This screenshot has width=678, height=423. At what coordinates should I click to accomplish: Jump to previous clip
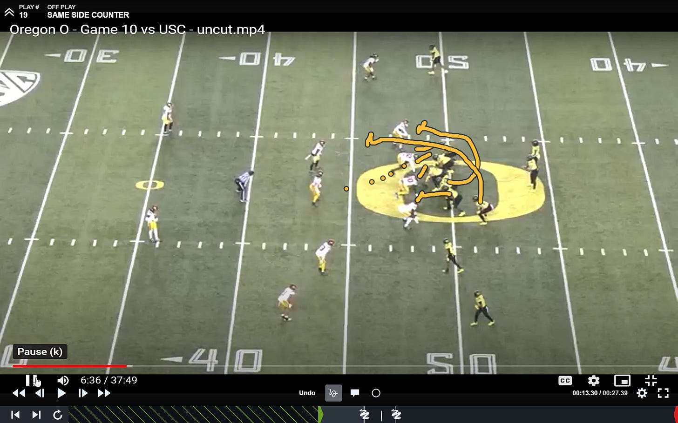15,415
